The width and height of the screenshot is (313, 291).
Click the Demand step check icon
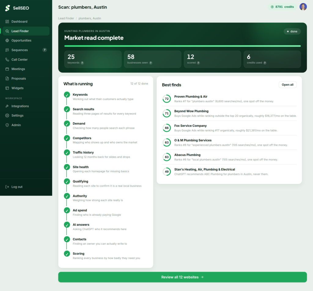(x=67, y=124)
